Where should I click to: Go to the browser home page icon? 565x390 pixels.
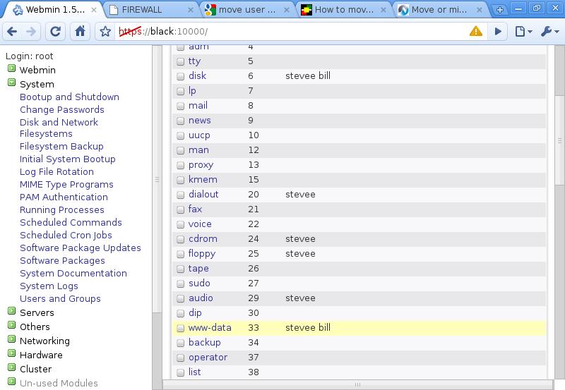click(80, 32)
